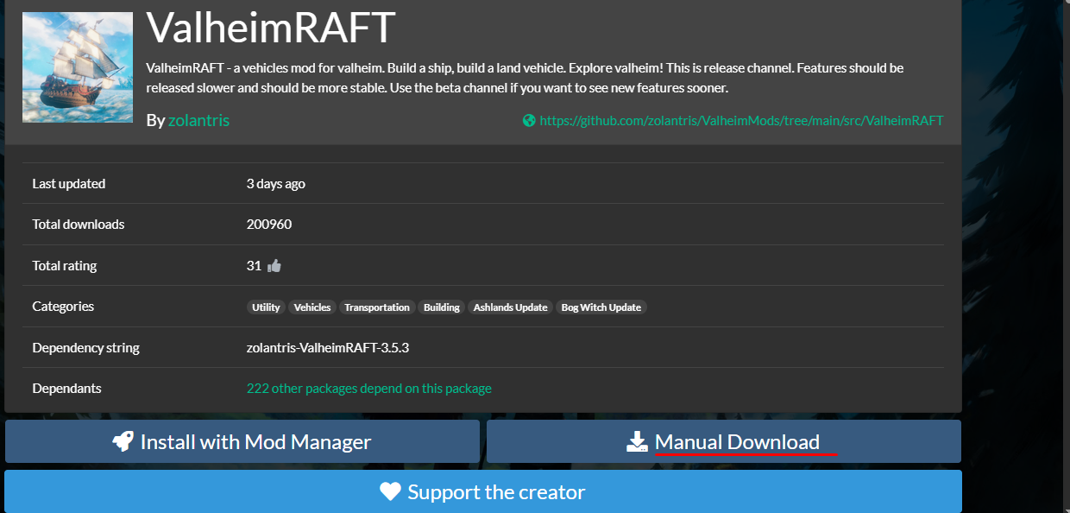
Task: Click the mod description paragraph text
Action: point(525,78)
